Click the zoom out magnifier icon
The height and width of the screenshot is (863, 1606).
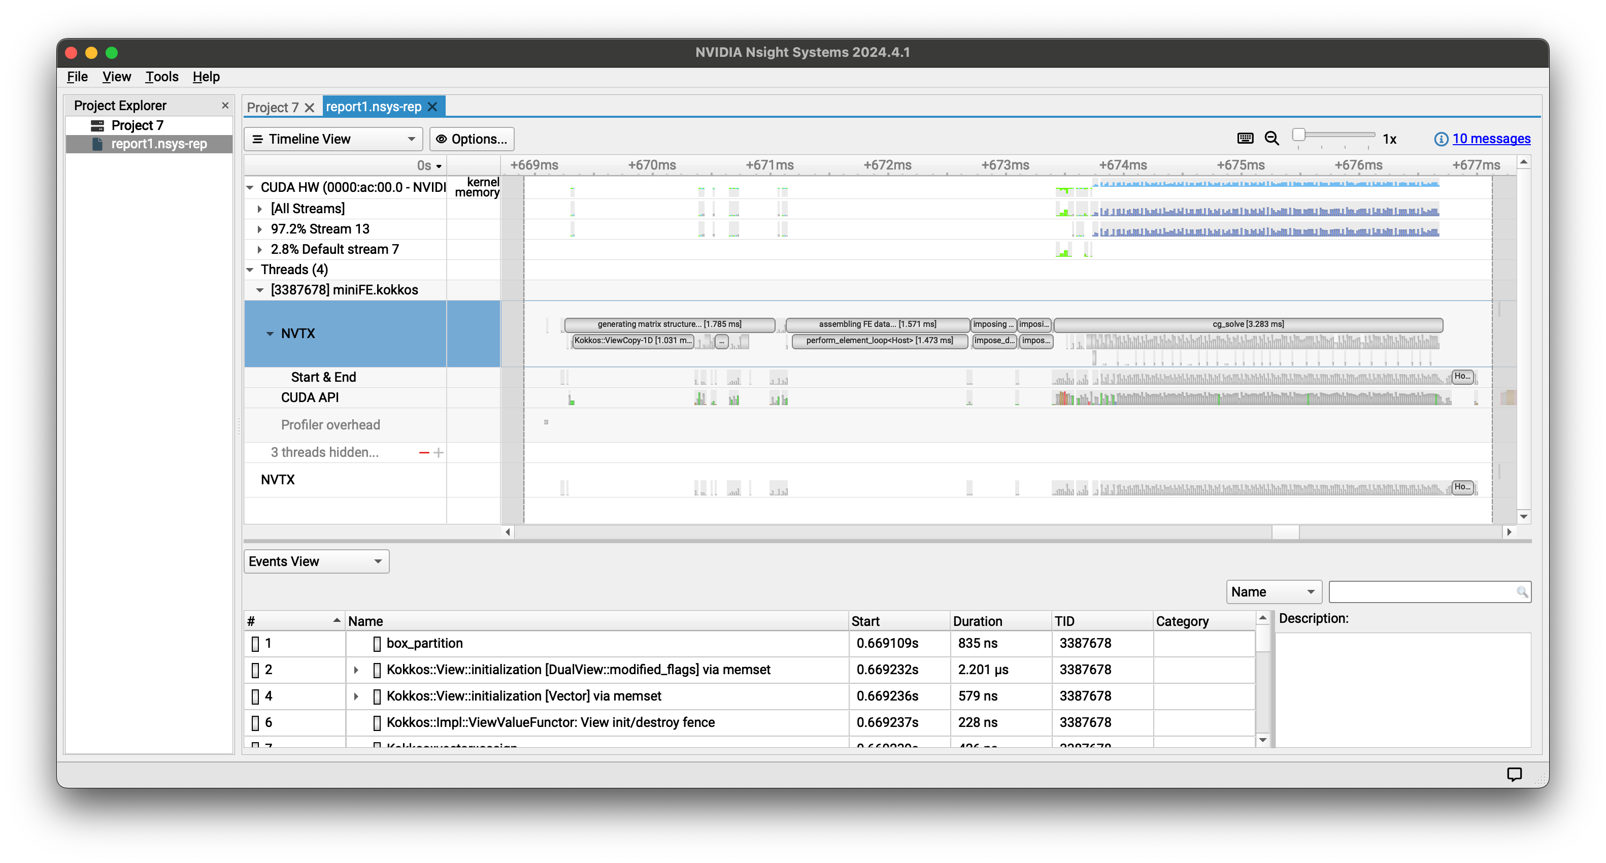1272,139
